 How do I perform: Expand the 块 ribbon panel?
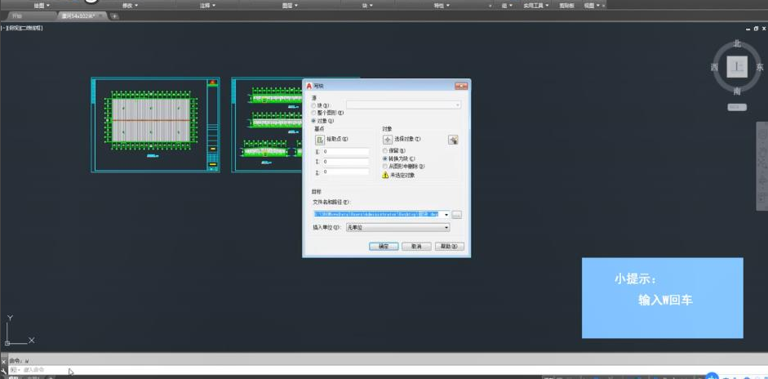pyautogui.click(x=367, y=6)
